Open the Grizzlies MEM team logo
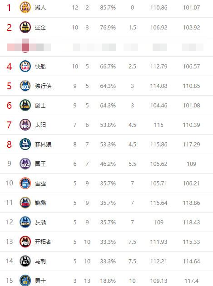 pos(25,222)
